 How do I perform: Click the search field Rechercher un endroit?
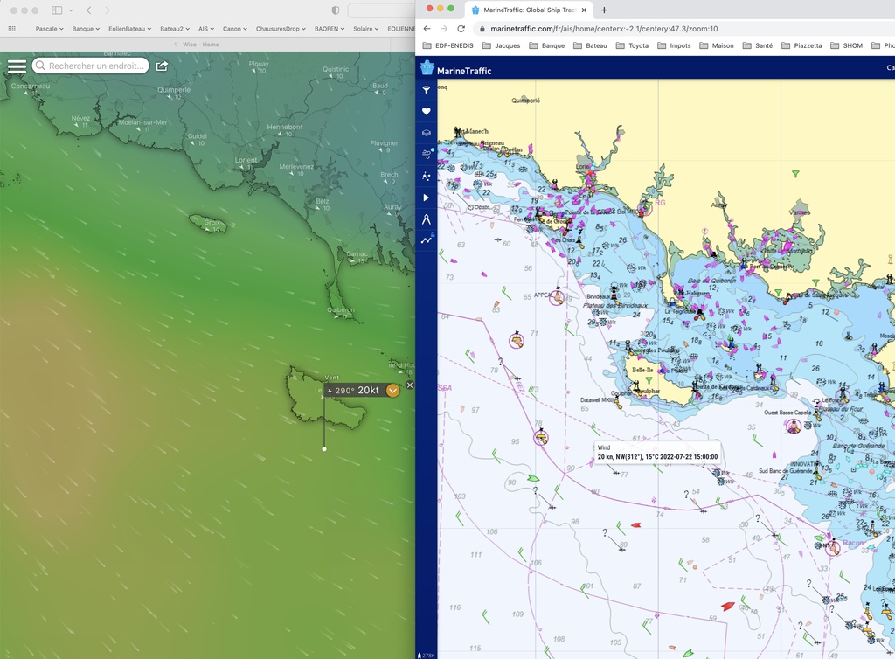(91, 66)
